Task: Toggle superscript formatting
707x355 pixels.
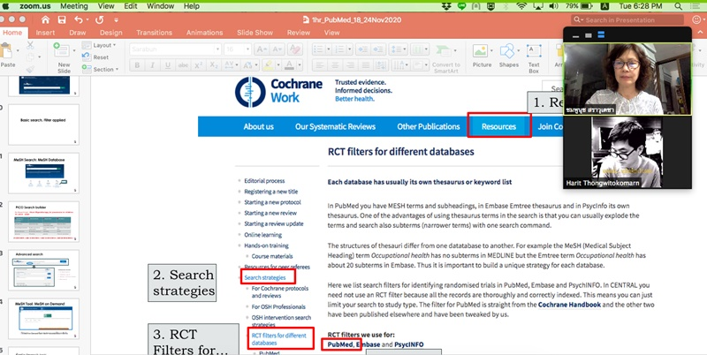Action: tap(198, 65)
